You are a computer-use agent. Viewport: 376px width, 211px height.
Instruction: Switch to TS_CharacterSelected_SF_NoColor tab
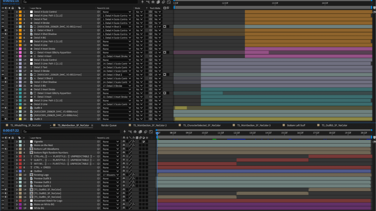coord(202,125)
